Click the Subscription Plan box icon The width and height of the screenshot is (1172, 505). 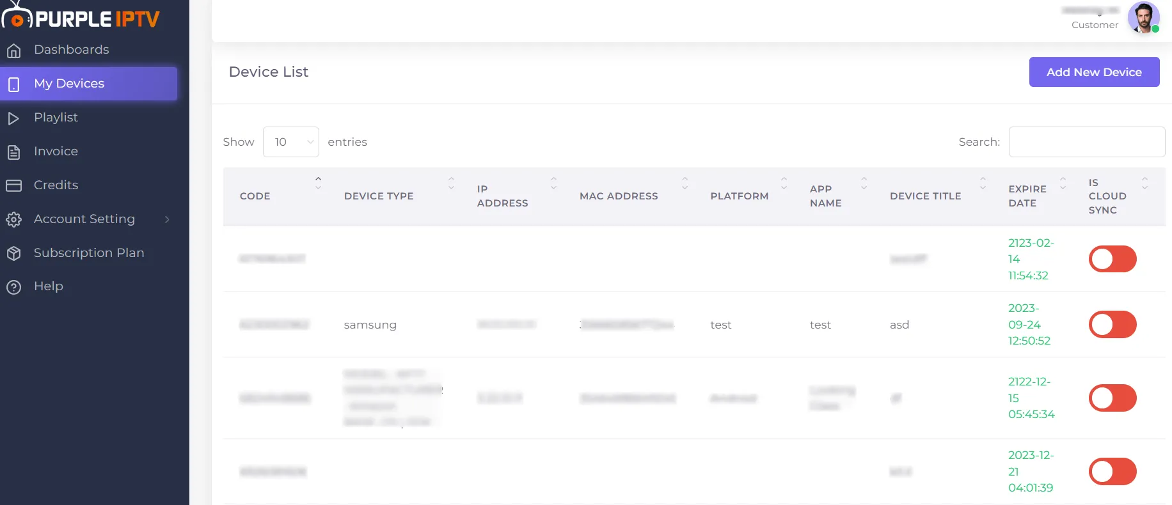coord(13,254)
